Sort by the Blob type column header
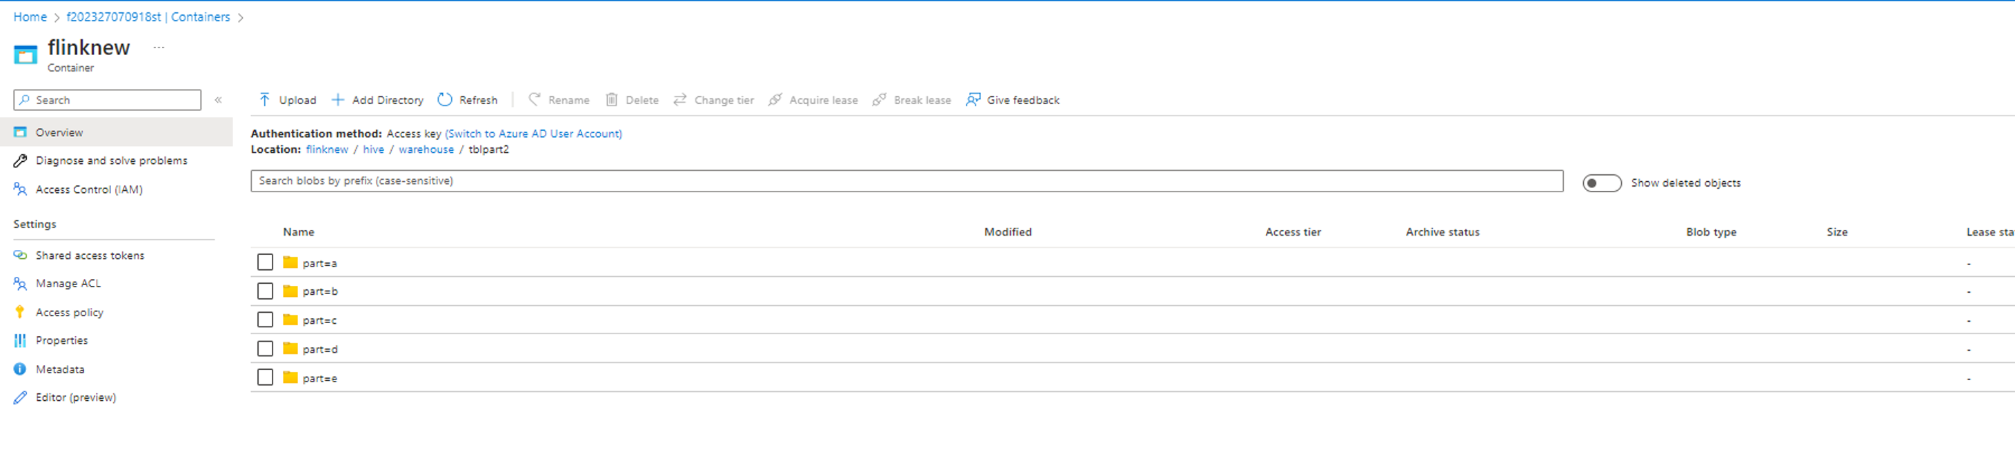The height and width of the screenshot is (467, 2015). click(1711, 232)
